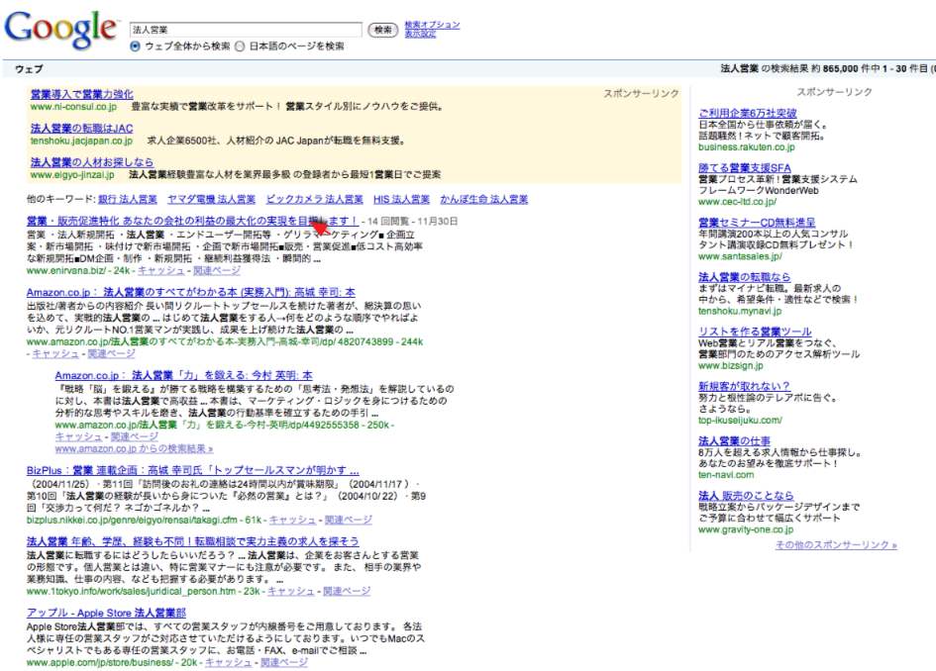This screenshot has height=671, width=936.
Task: Open sponsored link 法人営業の転職はJAC
Action: 82,129
